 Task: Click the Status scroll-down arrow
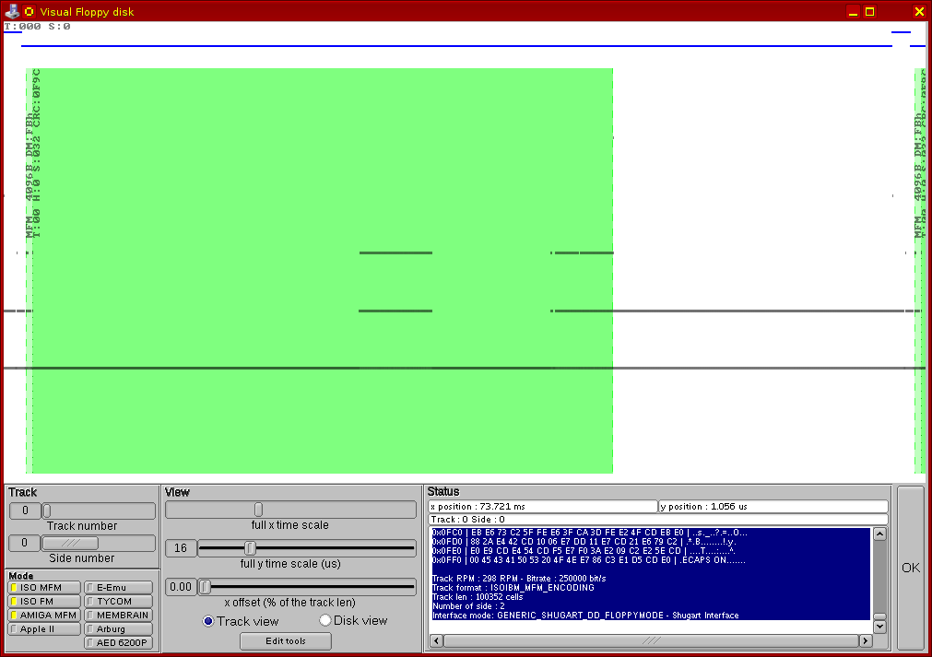[x=879, y=627]
